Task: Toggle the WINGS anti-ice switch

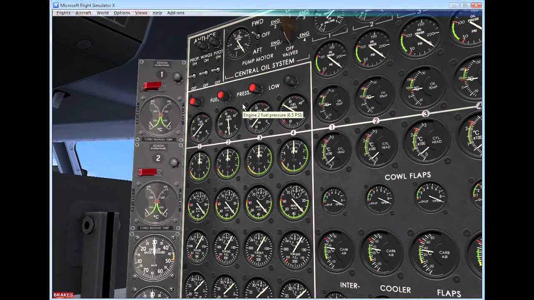Action: [204, 73]
